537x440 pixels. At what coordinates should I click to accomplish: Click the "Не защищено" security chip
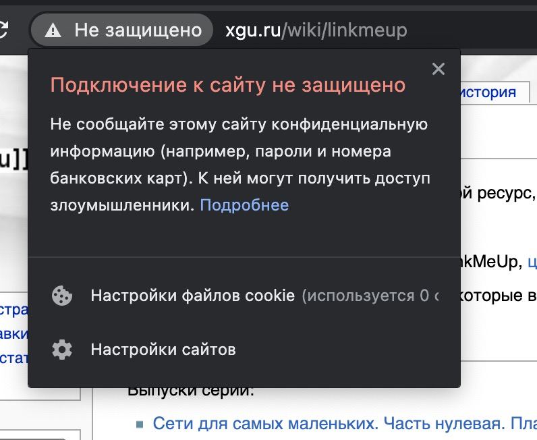pos(122,30)
